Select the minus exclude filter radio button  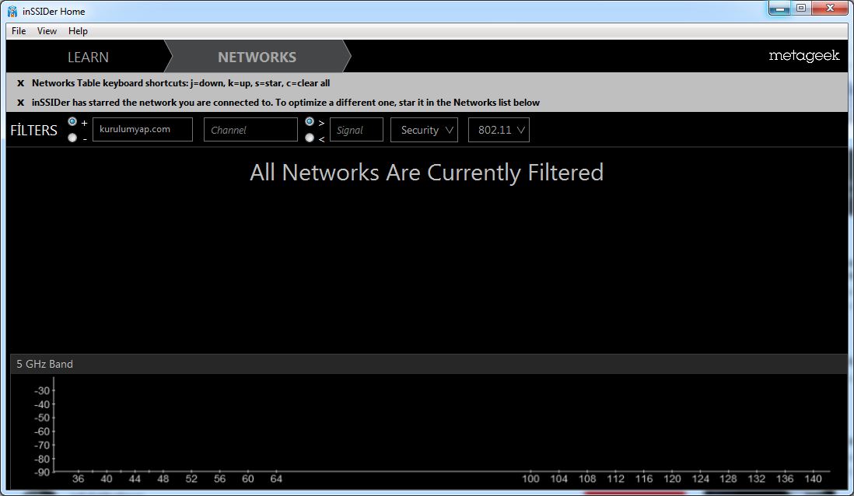pyautogui.click(x=72, y=138)
